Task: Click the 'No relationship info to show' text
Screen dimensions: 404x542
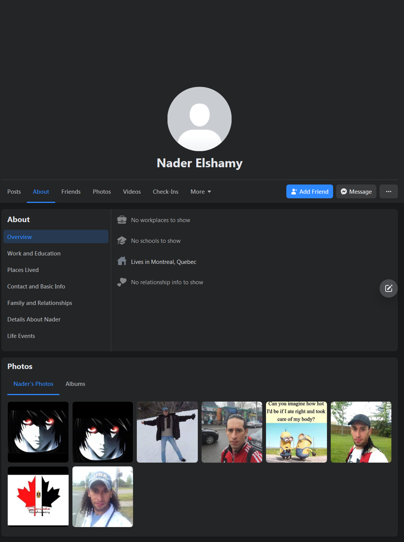Action: pos(167,282)
